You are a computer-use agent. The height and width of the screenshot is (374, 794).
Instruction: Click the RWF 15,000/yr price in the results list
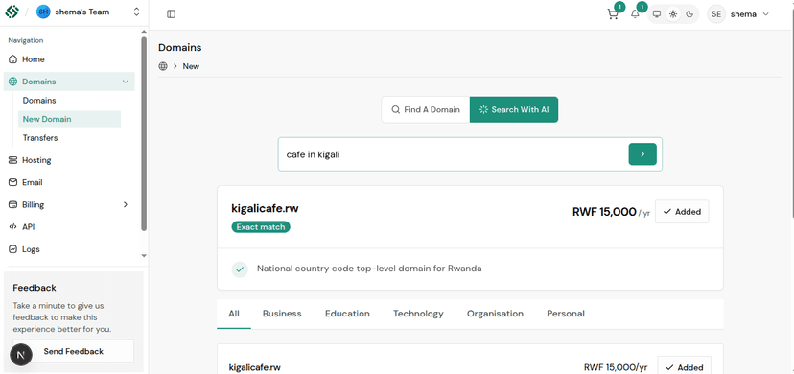(616, 367)
